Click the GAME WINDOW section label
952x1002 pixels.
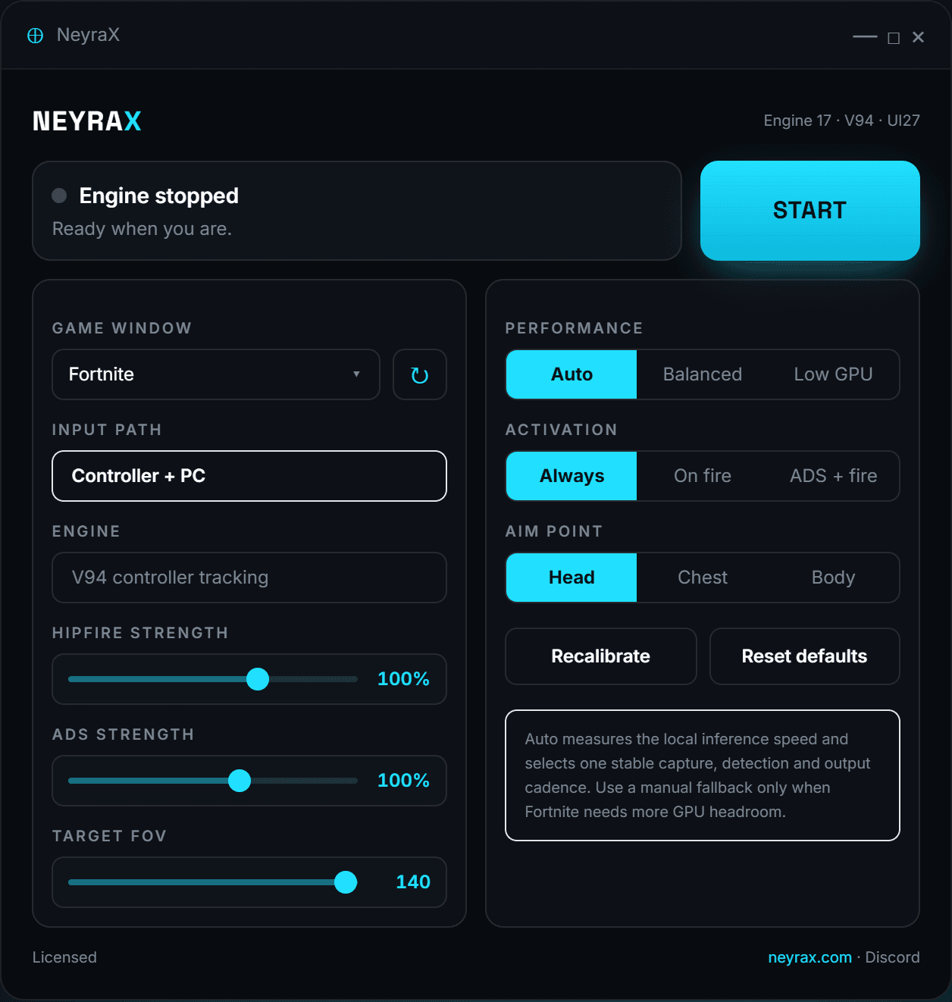pyautogui.click(x=122, y=328)
